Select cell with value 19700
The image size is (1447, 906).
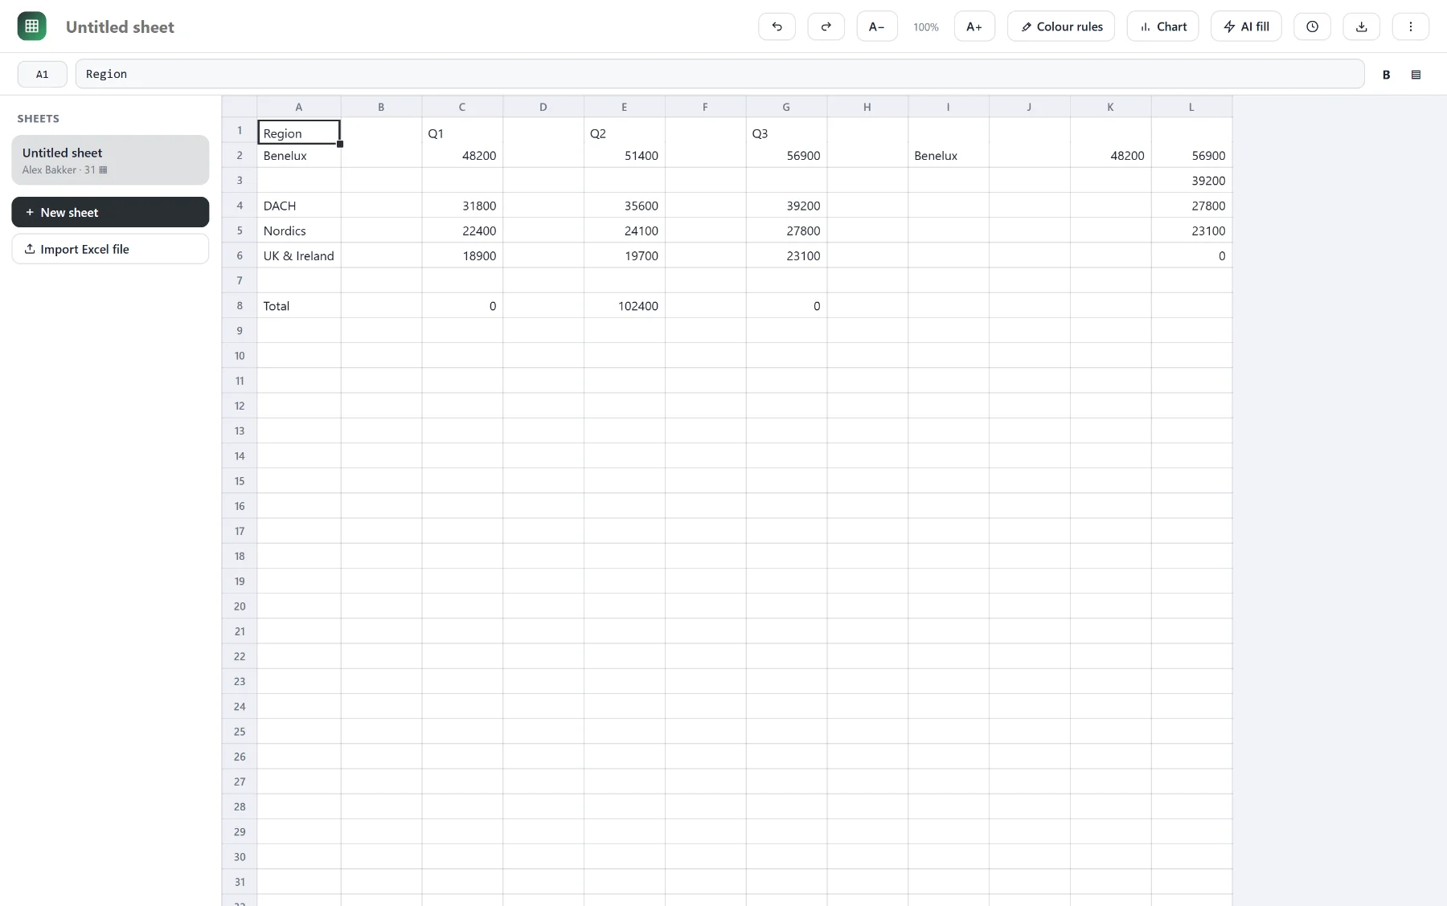[624, 255]
